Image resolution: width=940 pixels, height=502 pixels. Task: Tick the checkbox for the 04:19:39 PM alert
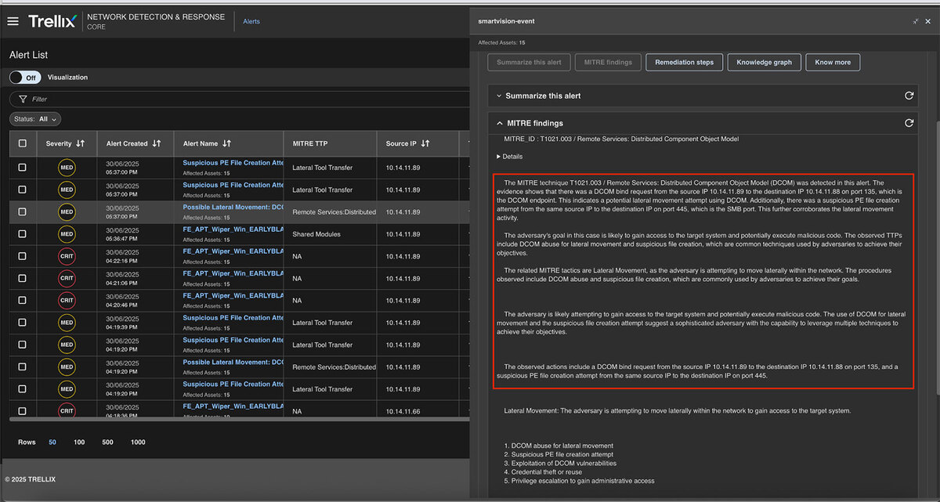(22, 322)
